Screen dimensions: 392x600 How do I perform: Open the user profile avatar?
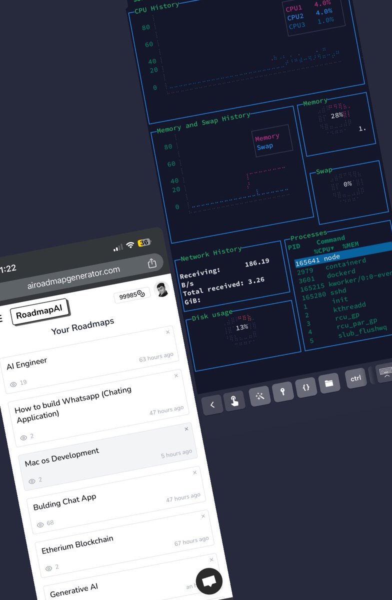point(161,289)
